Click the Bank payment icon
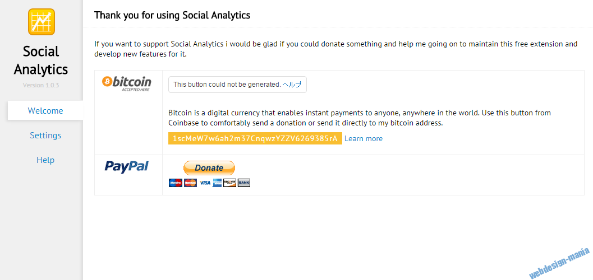The height and width of the screenshot is (280, 593). point(243,183)
